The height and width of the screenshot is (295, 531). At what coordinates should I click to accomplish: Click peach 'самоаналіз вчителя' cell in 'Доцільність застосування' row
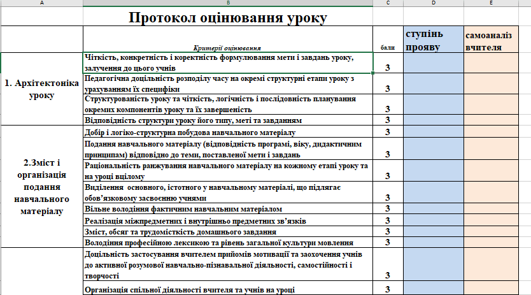[x=491, y=264]
